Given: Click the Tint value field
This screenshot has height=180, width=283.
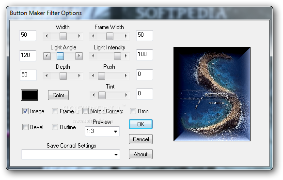Looking at the screenshot, I should (144, 94).
